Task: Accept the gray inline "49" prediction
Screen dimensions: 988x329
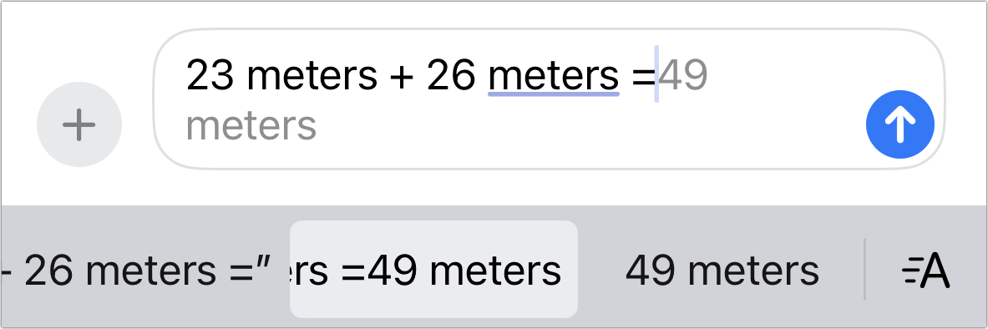Action: 684,76
